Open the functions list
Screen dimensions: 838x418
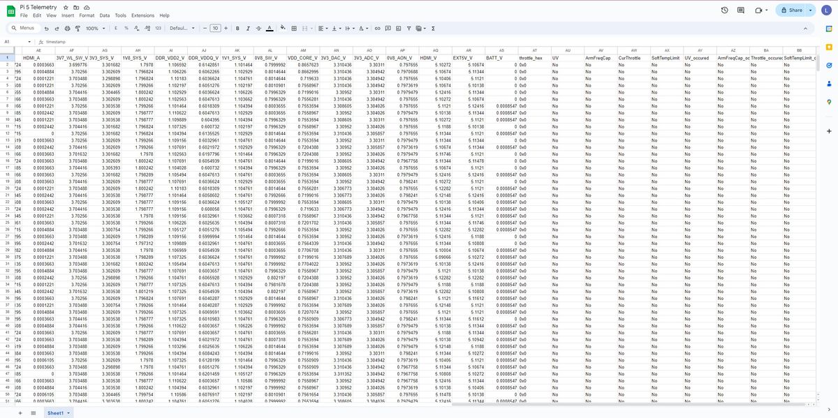click(x=433, y=28)
